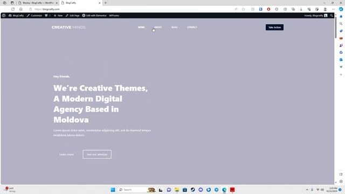The height and width of the screenshot is (194, 345).
Task: Open the weather widget on taskbar
Action: click(x=10, y=190)
